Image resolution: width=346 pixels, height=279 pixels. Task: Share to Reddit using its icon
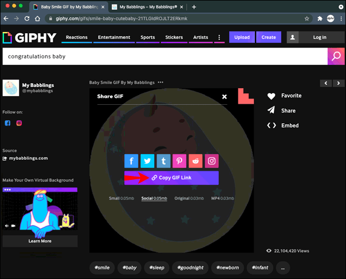pyautogui.click(x=195, y=162)
